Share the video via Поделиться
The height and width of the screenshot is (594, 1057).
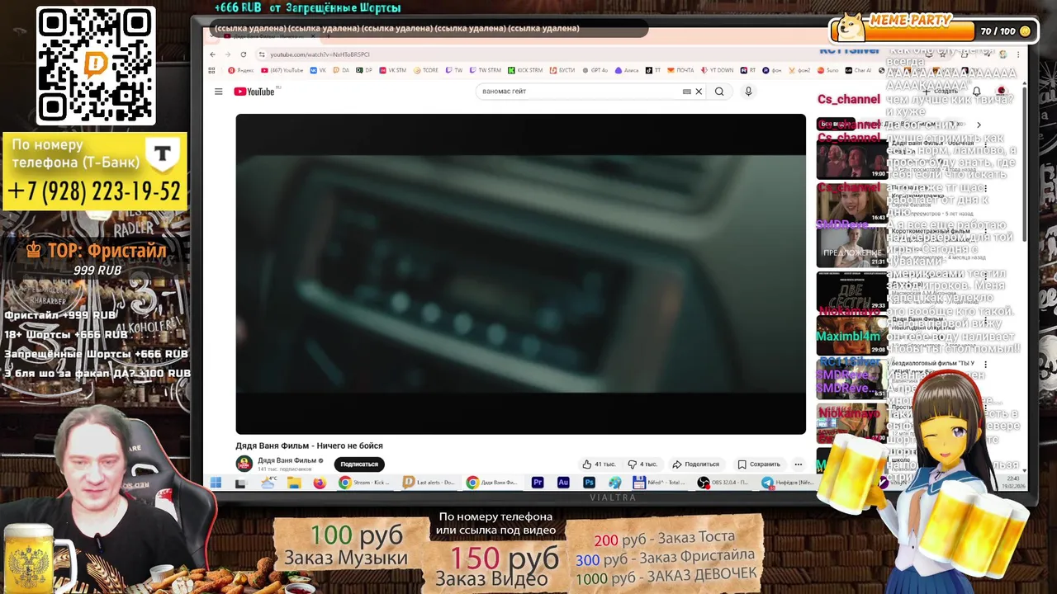click(x=695, y=464)
